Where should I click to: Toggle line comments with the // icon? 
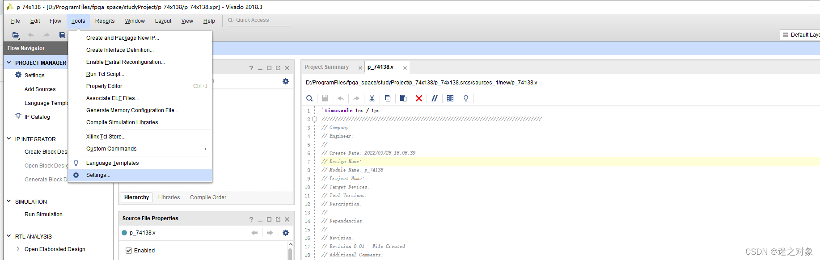tap(435, 98)
